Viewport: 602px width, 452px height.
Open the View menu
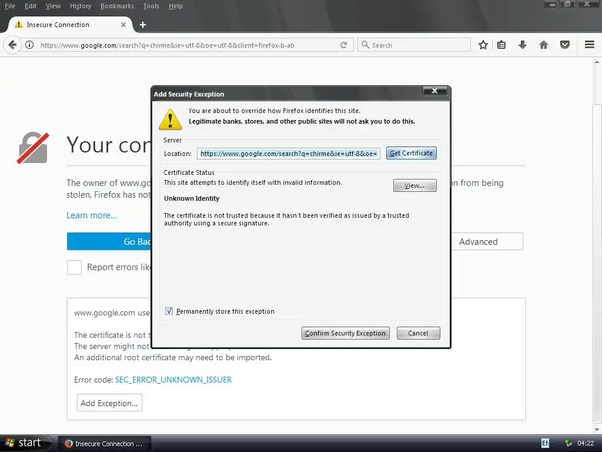tap(53, 6)
